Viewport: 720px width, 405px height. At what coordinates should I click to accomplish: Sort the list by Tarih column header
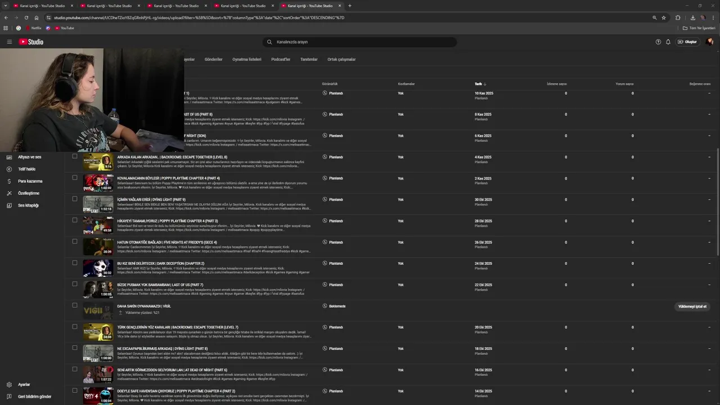[x=480, y=84]
